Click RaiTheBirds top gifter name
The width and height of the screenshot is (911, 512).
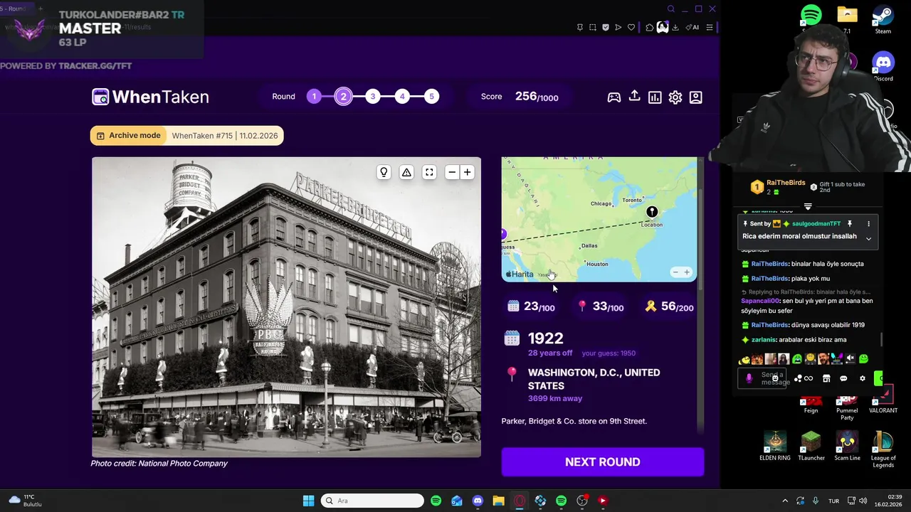coord(786,183)
